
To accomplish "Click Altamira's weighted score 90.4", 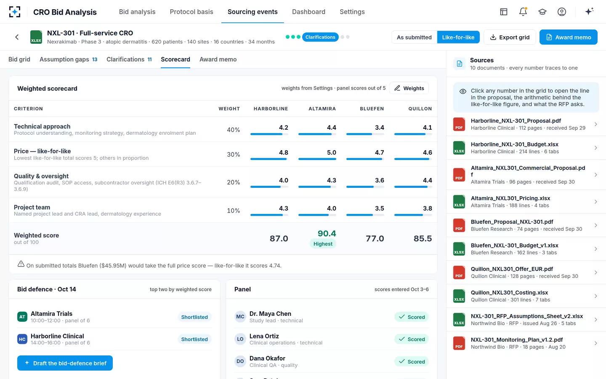I will click(327, 233).
